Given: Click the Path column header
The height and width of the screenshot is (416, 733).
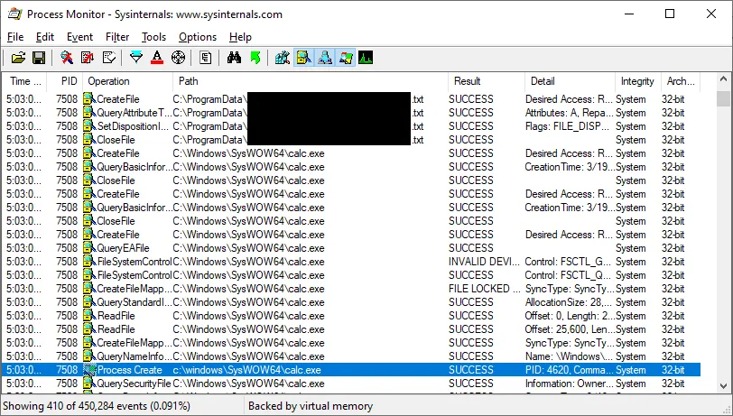Looking at the screenshot, I should tap(311, 81).
